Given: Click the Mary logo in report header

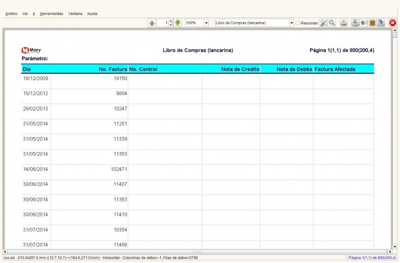Looking at the screenshot, I should [31, 50].
